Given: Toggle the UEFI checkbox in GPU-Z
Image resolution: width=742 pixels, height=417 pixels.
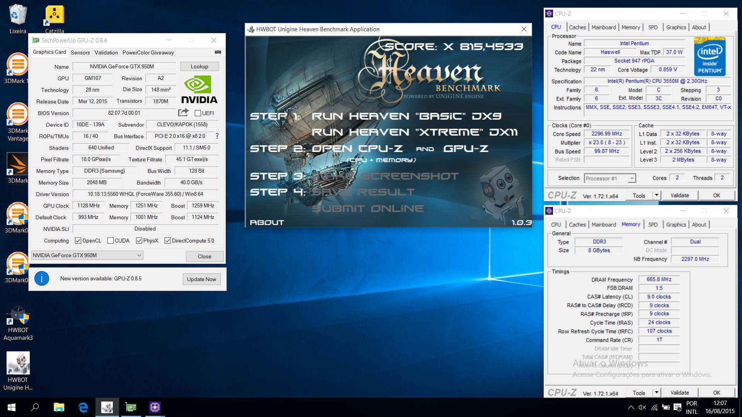Looking at the screenshot, I should point(198,113).
